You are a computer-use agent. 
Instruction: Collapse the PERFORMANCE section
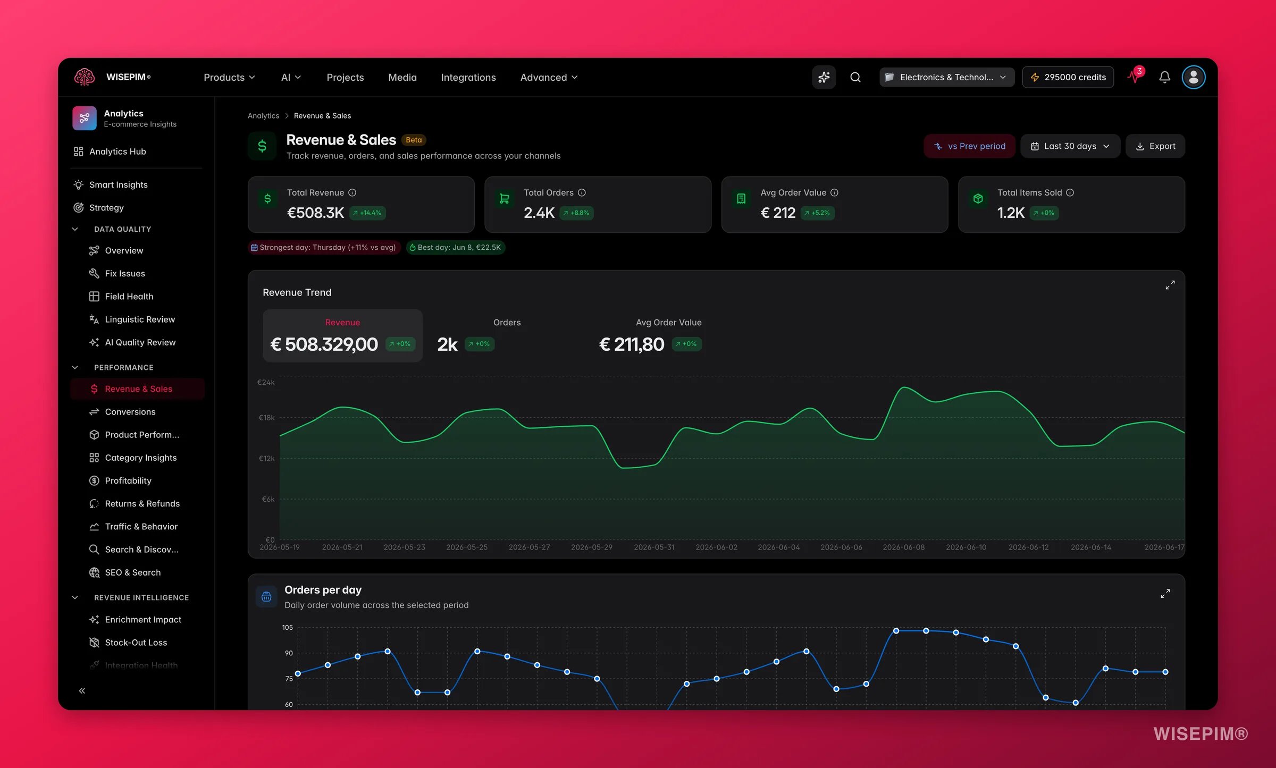pos(75,367)
